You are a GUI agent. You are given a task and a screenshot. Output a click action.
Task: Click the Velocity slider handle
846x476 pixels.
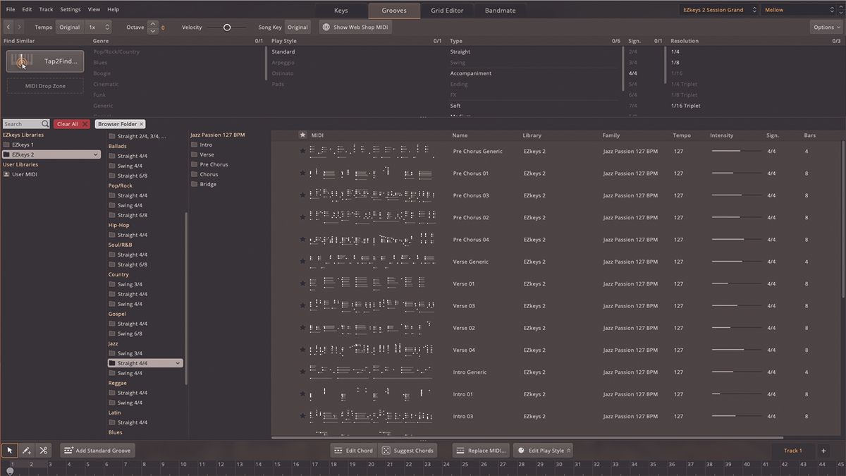[x=227, y=28]
